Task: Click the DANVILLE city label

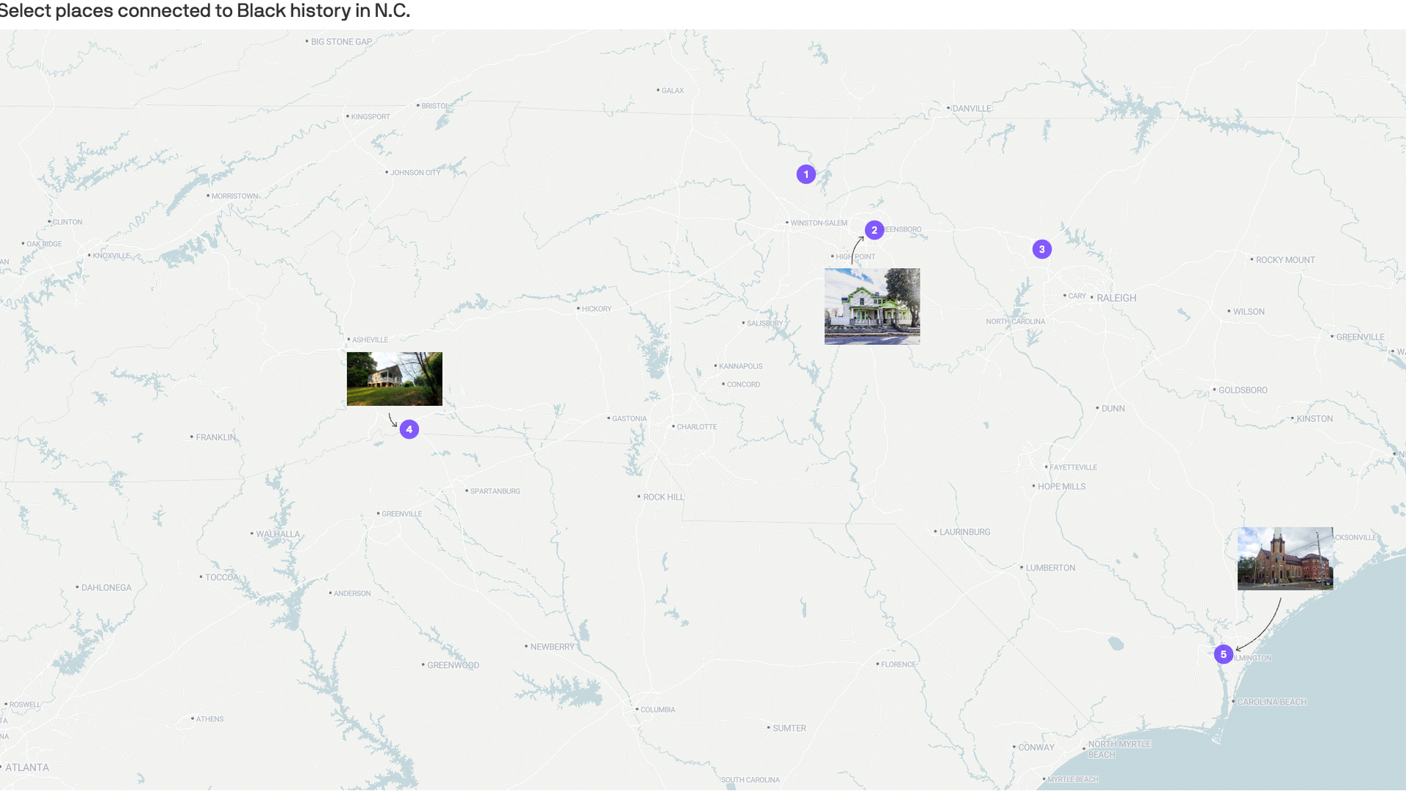Action: (x=972, y=108)
